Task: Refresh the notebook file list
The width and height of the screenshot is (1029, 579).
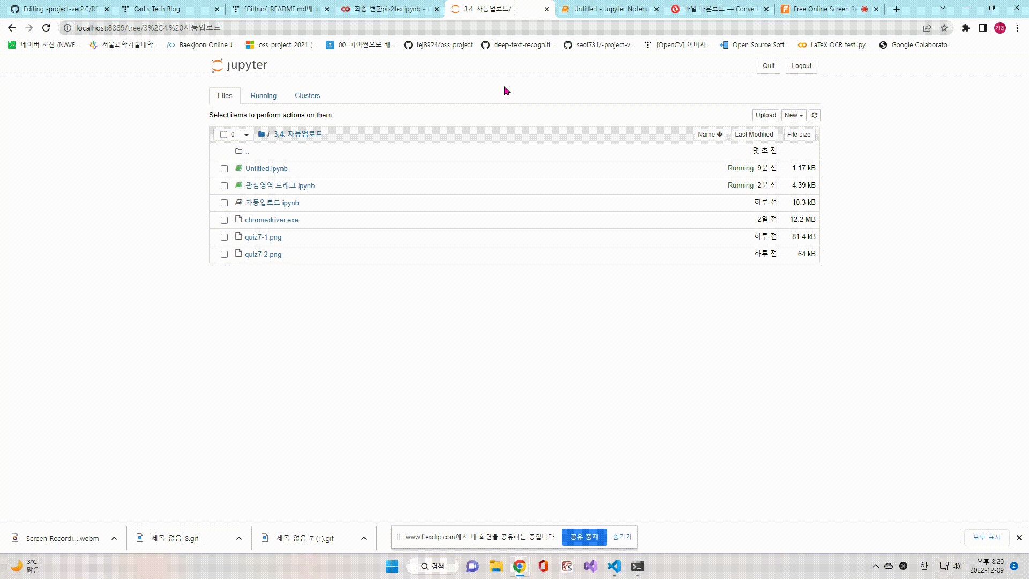Action: [815, 115]
